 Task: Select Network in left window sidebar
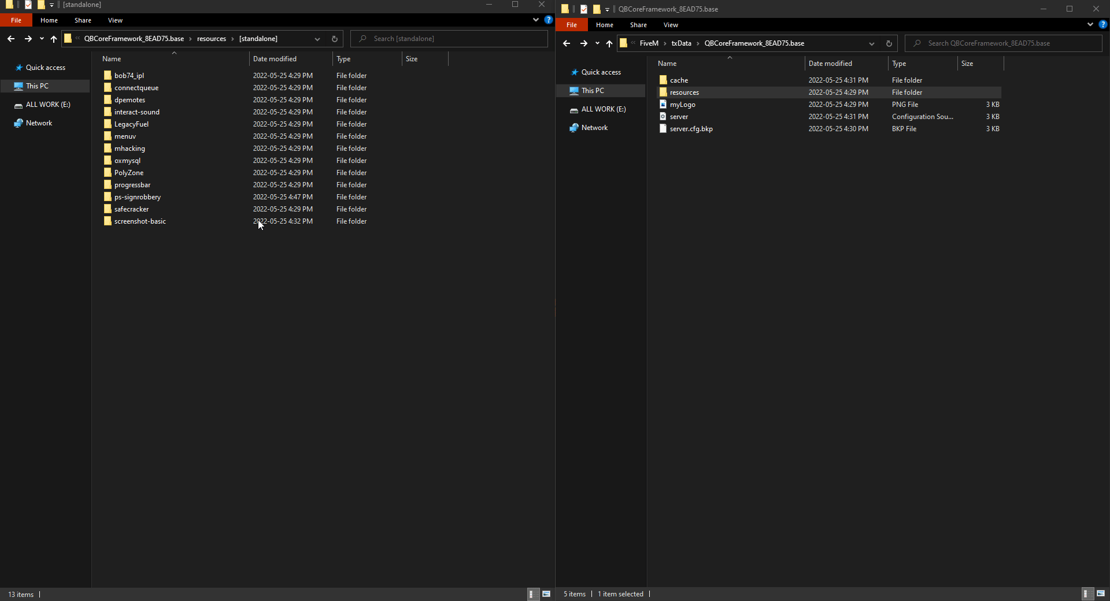[x=39, y=123]
